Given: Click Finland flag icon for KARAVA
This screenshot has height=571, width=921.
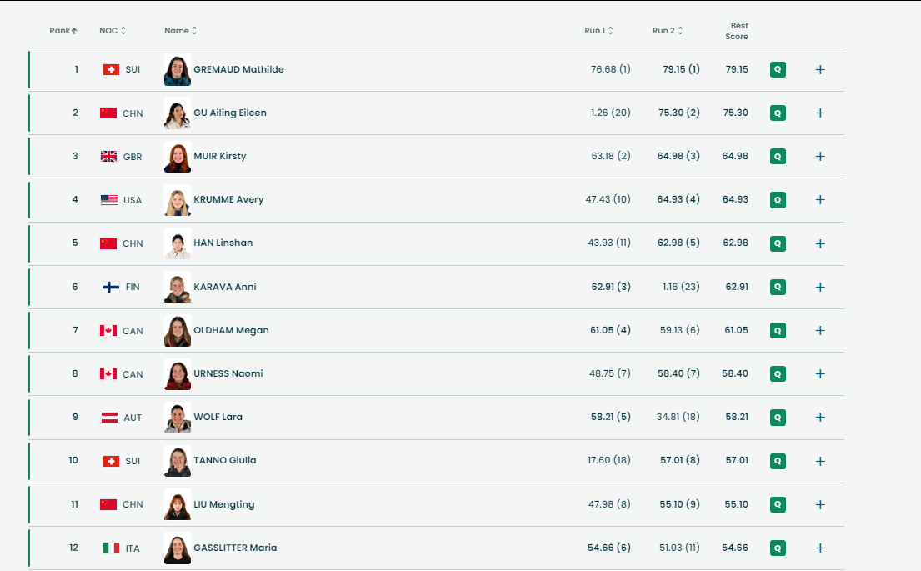Looking at the screenshot, I should [111, 287].
